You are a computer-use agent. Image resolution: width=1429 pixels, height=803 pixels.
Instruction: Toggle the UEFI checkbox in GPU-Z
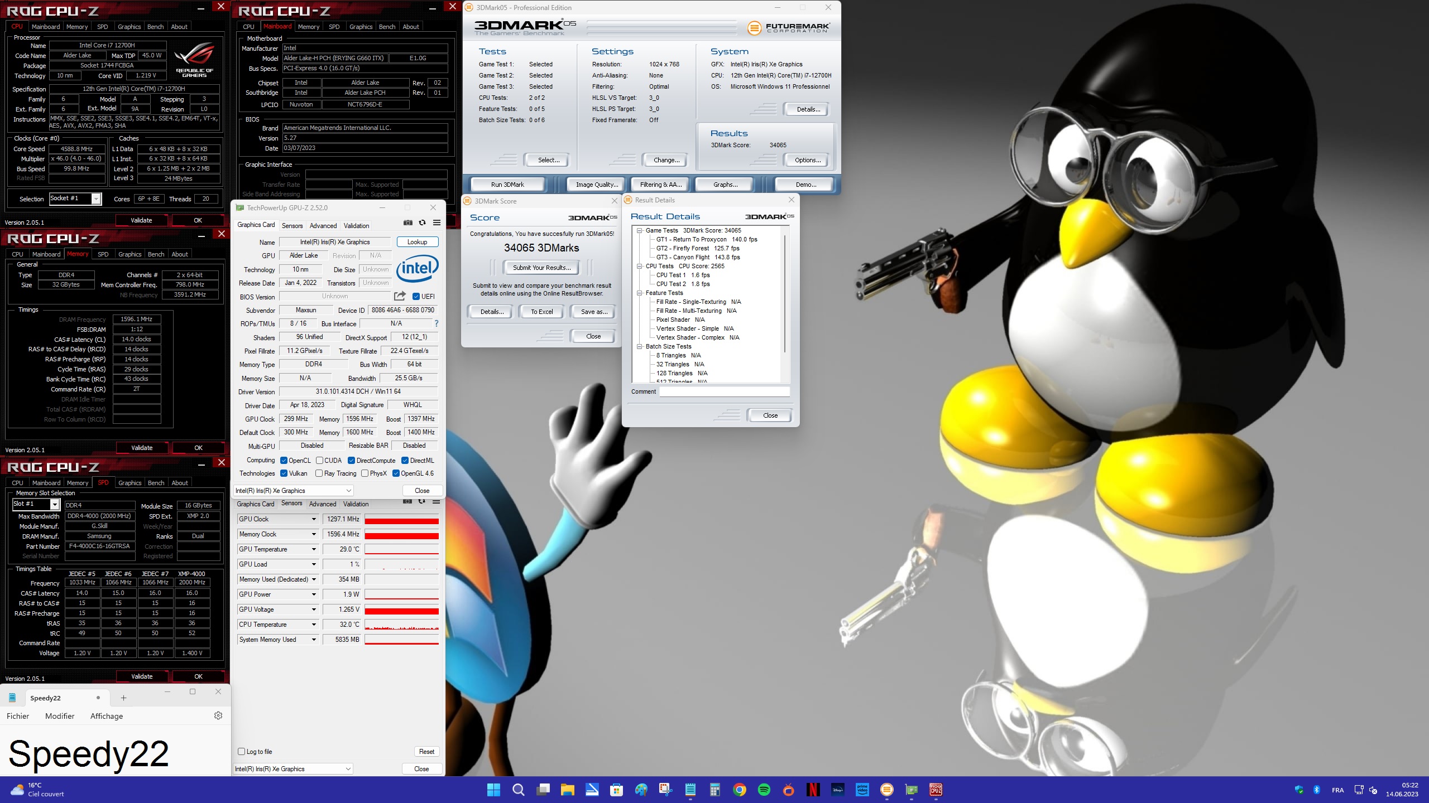point(416,296)
